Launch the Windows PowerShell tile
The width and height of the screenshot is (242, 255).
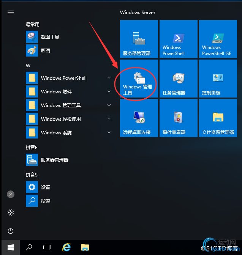click(x=179, y=39)
